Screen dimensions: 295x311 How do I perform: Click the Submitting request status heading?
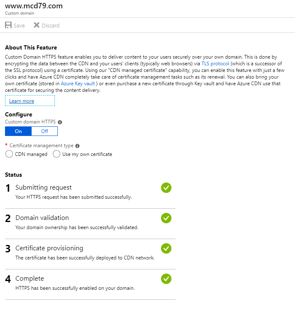click(43, 188)
